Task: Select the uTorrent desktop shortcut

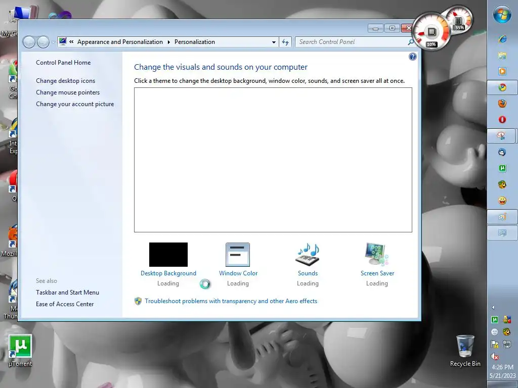Action: pos(20,351)
